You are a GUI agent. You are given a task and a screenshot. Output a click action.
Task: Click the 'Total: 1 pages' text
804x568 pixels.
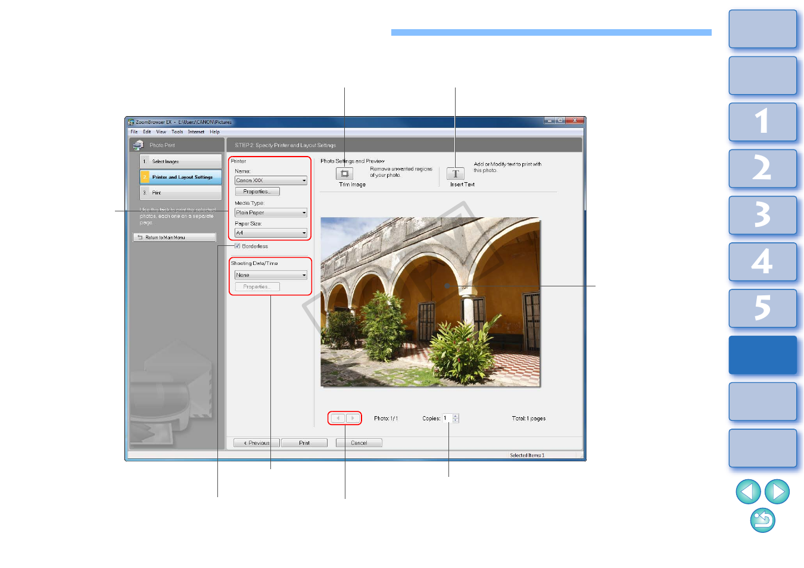529,419
